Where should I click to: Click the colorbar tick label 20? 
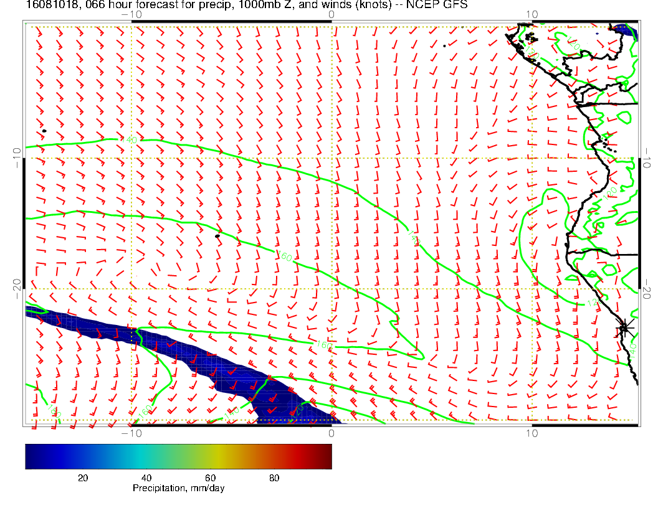point(82,478)
